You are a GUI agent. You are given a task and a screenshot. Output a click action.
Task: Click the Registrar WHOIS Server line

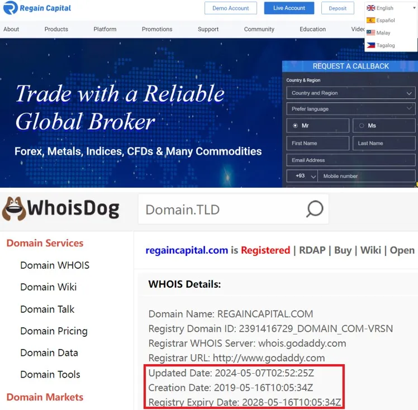(x=247, y=344)
